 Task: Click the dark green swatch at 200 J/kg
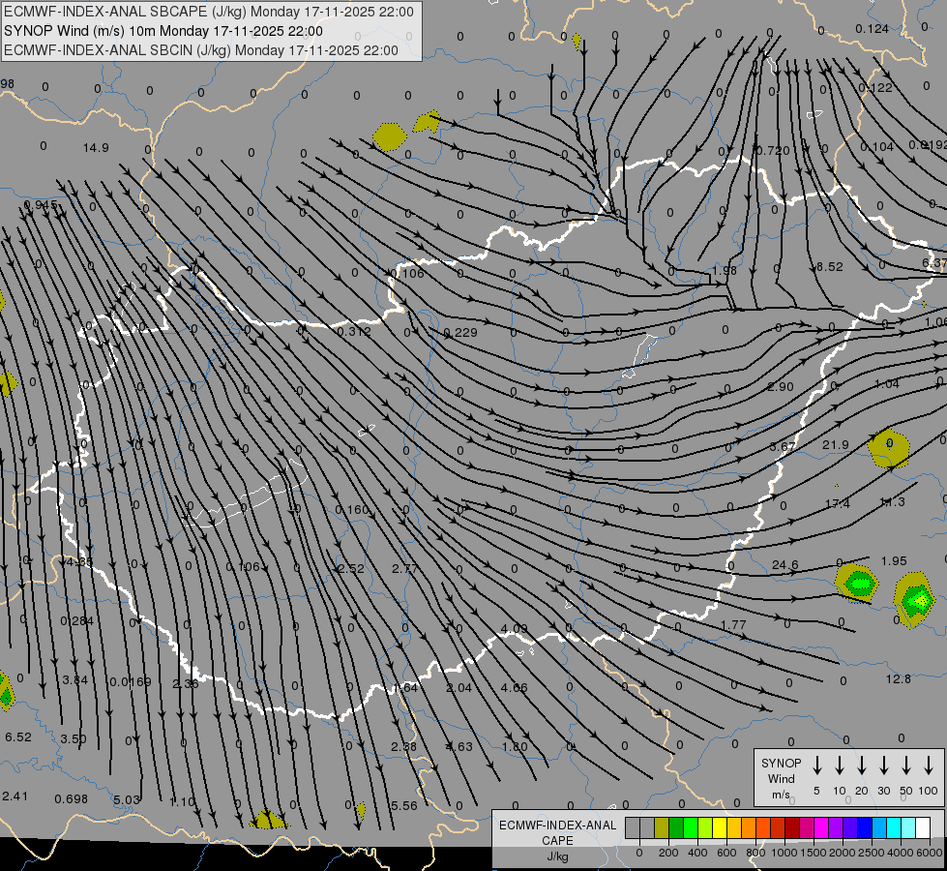click(x=676, y=828)
